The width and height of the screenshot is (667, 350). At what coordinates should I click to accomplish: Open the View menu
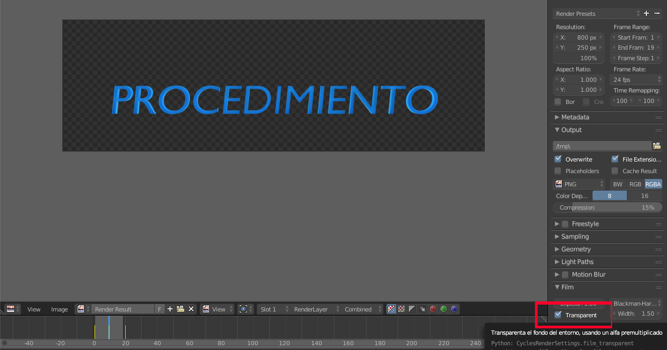tap(34, 309)
